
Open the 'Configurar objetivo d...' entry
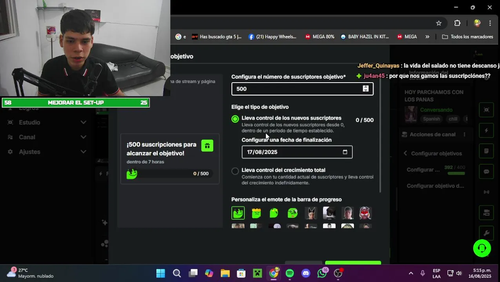tap(435, 186)
